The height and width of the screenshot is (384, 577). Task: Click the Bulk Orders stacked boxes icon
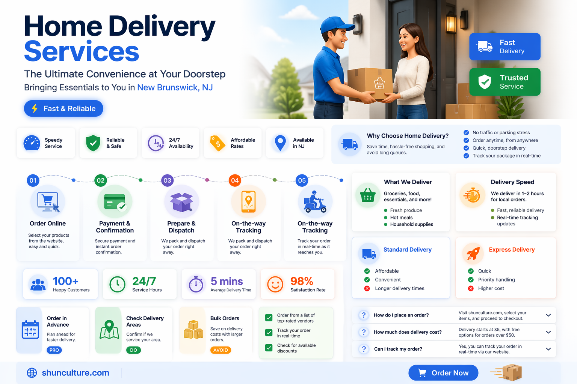193,329
